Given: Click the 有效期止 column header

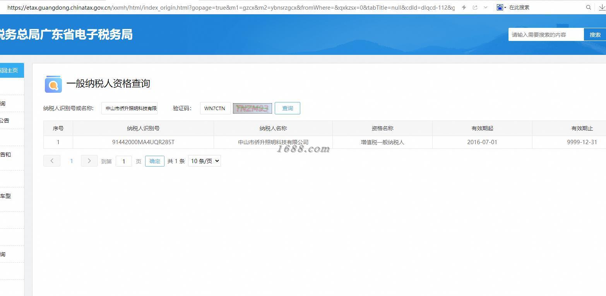Looking at the screenshot, I should coord(569,128).
